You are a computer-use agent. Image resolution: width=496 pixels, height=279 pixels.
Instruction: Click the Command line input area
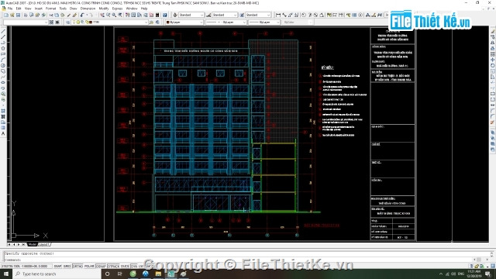pos(246,260)
